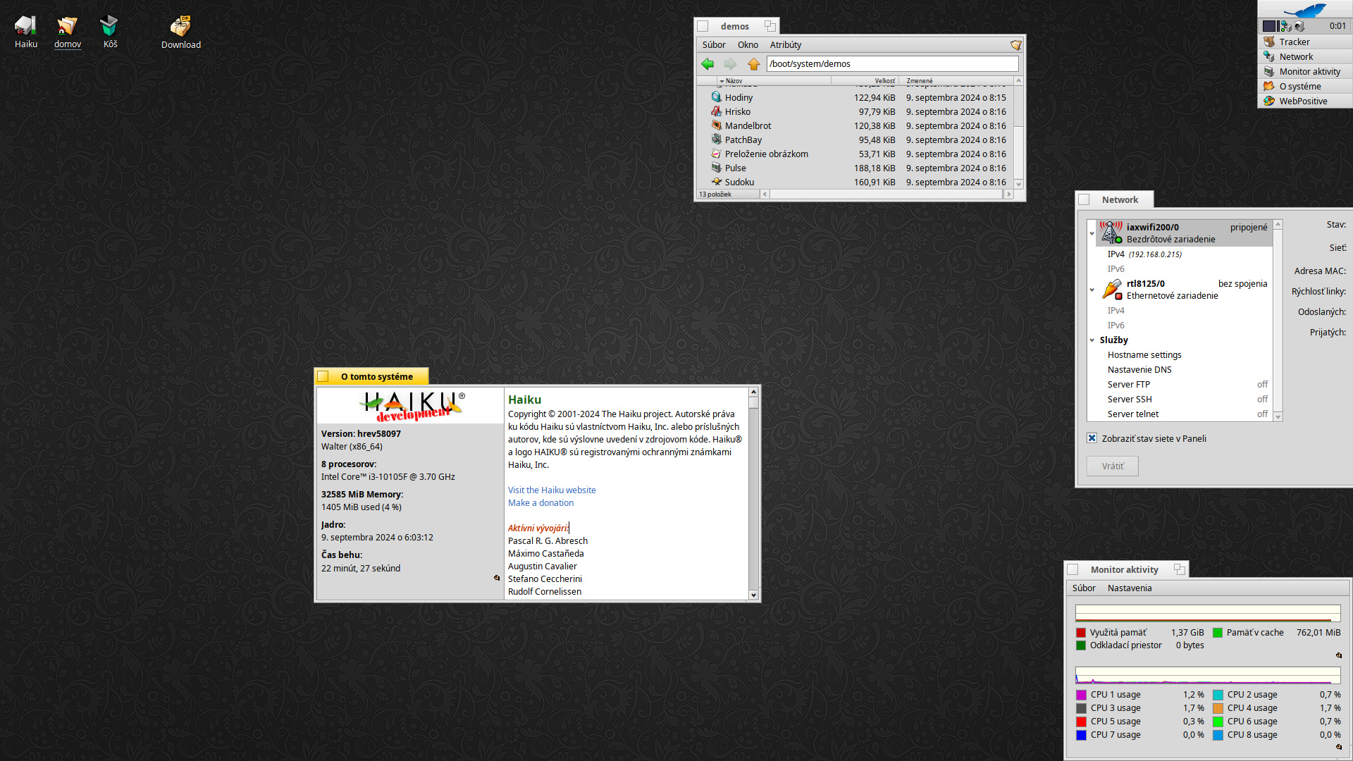Select Server SSH service row

click(1185, 400)
